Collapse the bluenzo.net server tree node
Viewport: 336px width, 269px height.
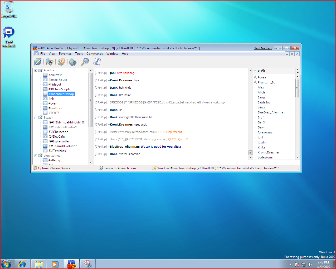36,156
